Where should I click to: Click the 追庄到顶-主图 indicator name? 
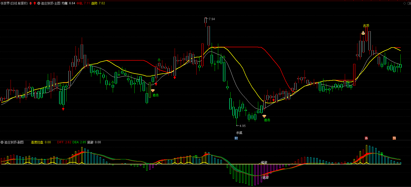[x=51, y=3]
